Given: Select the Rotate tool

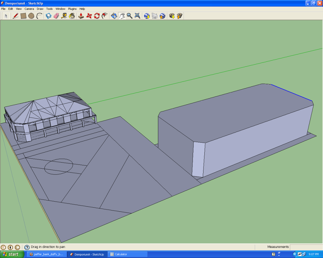Looking at the screenshot, I should click(x=97, y=16).
